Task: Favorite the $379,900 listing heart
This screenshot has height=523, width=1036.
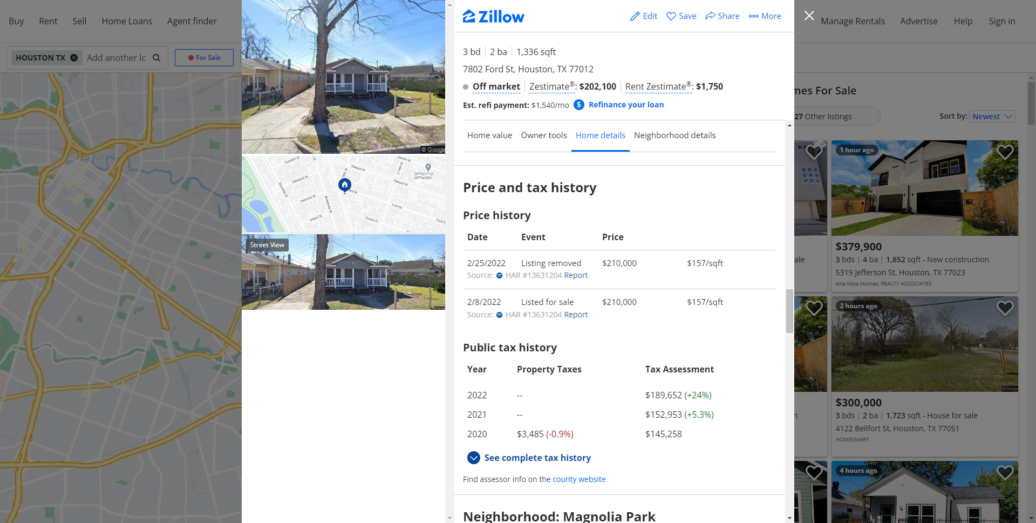Action: click(1005, 152)
